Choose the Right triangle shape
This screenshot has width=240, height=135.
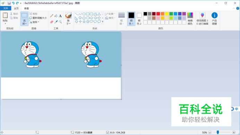pos(76,18)
